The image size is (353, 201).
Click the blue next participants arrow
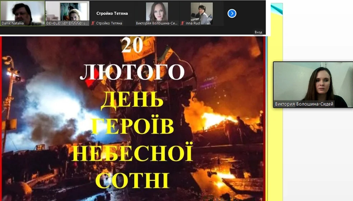point(232,13)
